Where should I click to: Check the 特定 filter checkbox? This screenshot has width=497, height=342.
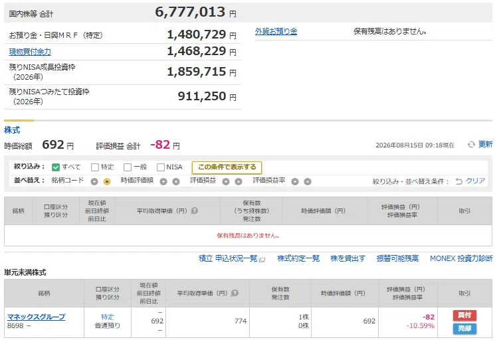(95, 167)
